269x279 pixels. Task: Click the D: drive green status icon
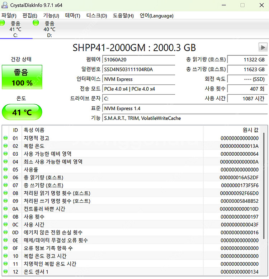click(x=36, y=23)
